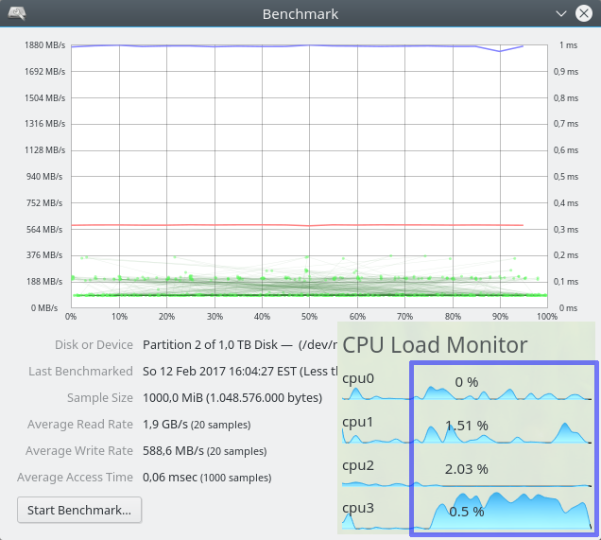The height and width of the screenshot is (540, 601).
Task: Select the cpu2 load graph
Action: tap(467, 475)
